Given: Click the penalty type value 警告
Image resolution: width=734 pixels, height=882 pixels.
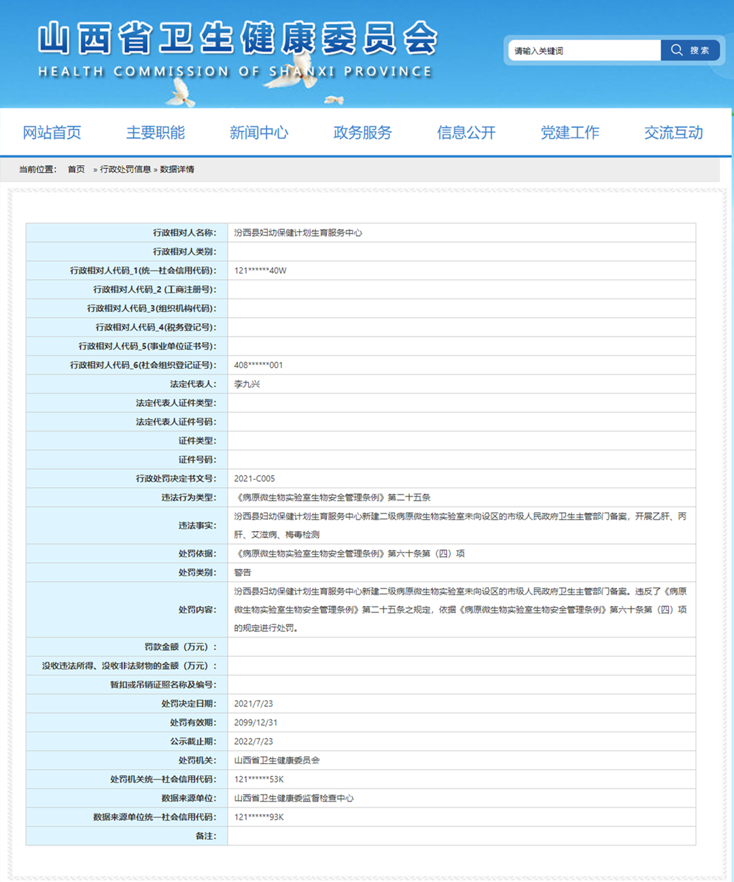Looking at the screenshot, I should [x=243, y=573].
